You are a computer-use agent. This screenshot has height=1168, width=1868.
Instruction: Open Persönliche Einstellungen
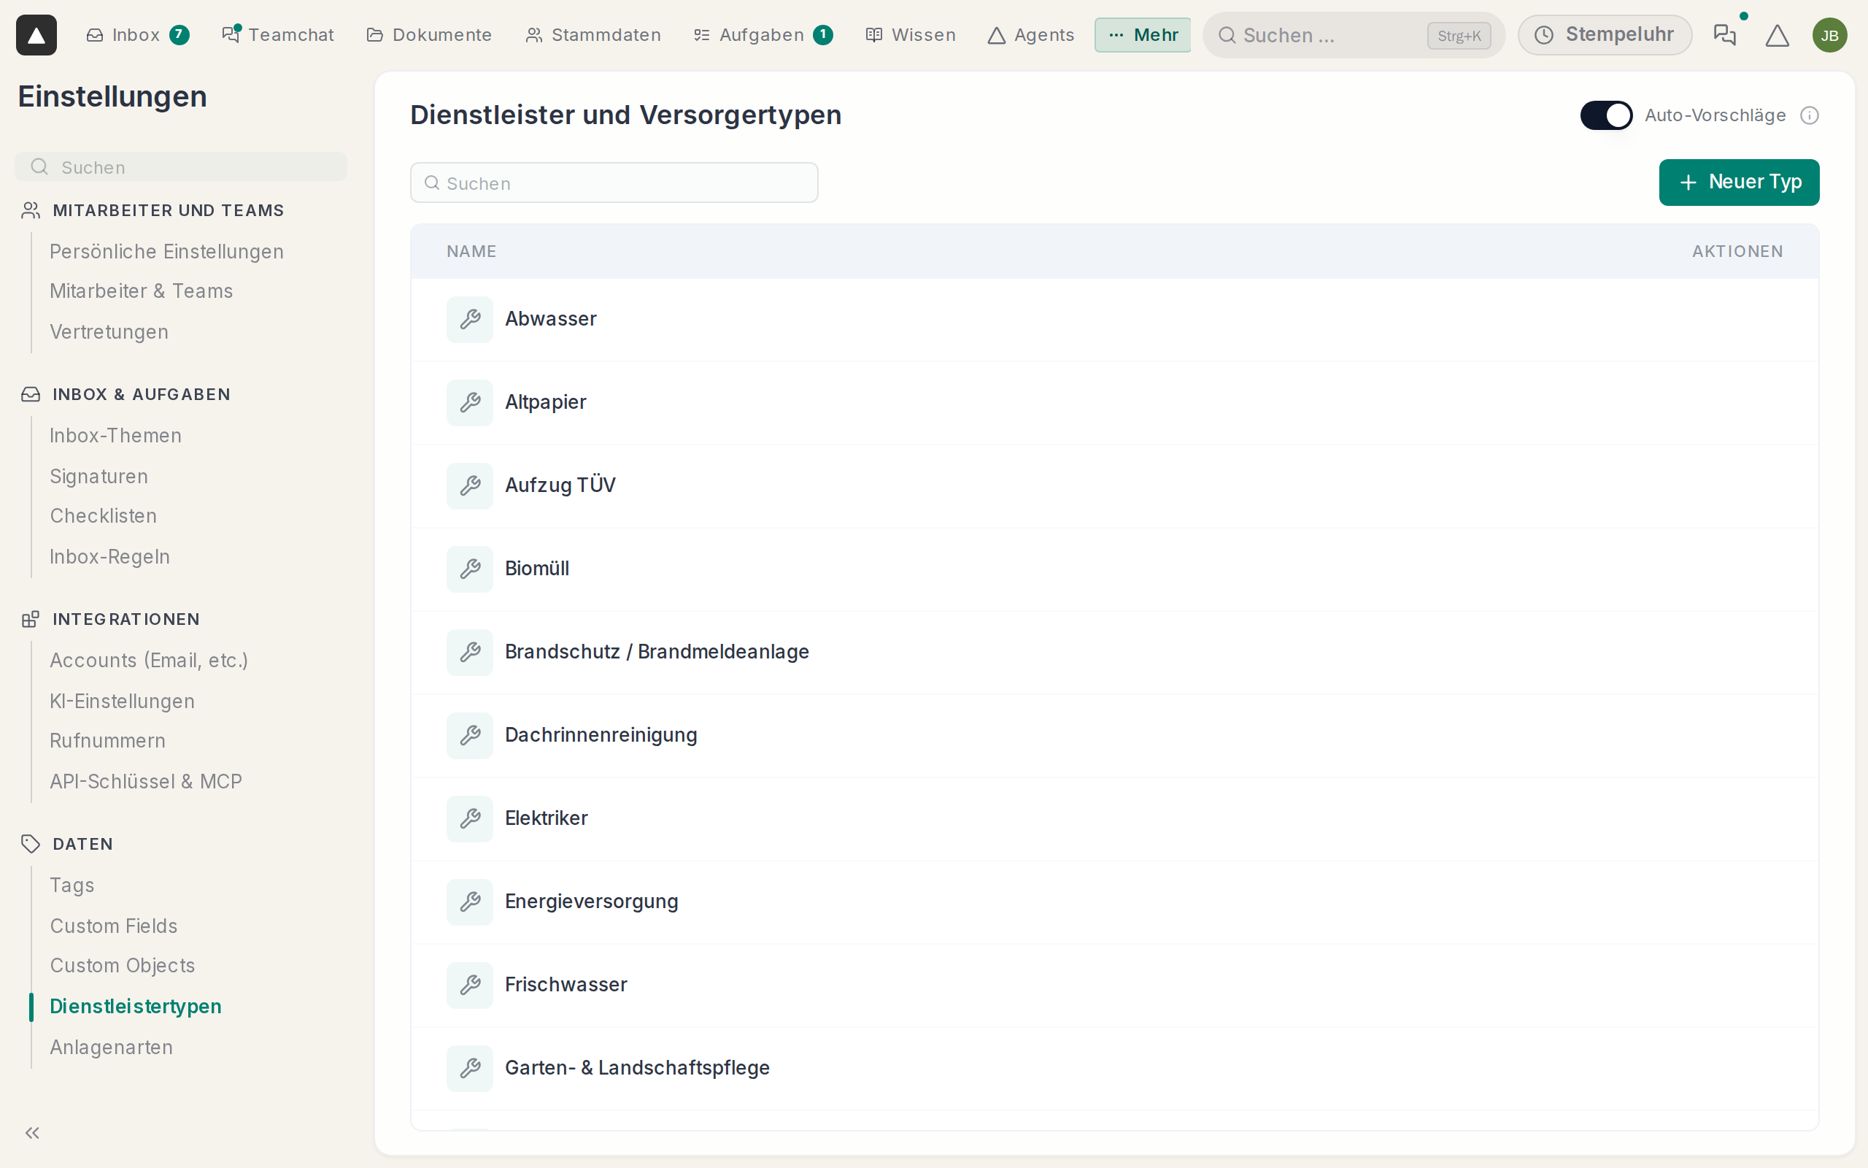click(166, 252)
